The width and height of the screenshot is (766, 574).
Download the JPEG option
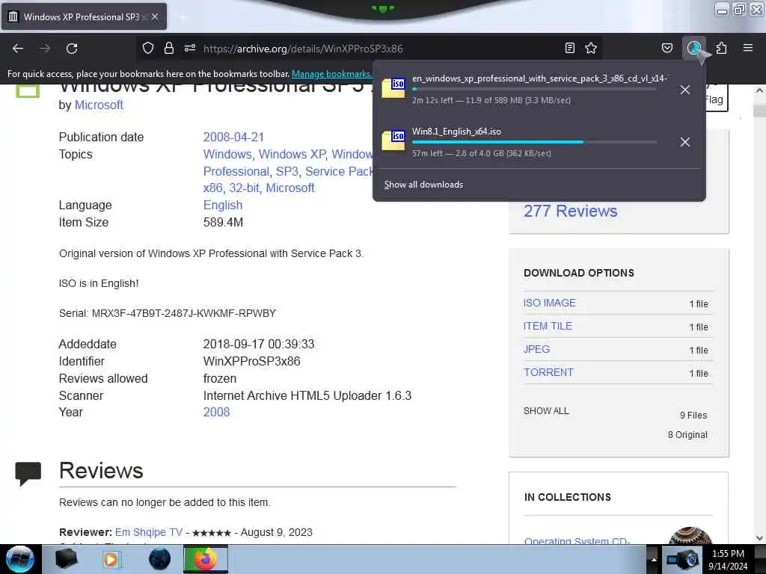[x=536, y=349]
